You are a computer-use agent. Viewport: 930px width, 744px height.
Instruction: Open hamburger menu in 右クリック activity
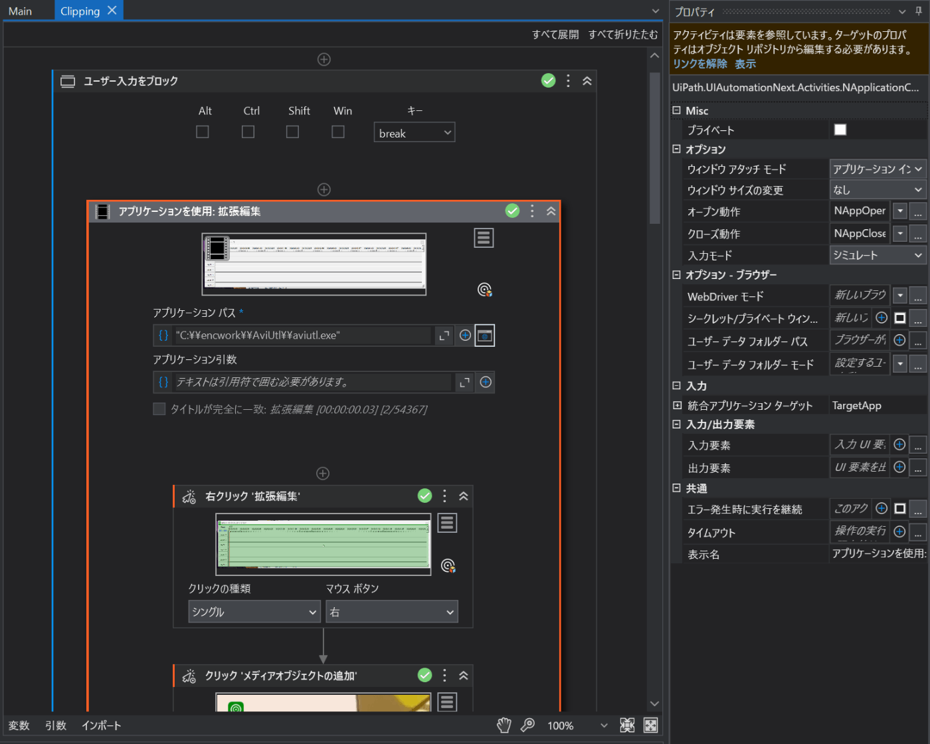pos(447,523)
